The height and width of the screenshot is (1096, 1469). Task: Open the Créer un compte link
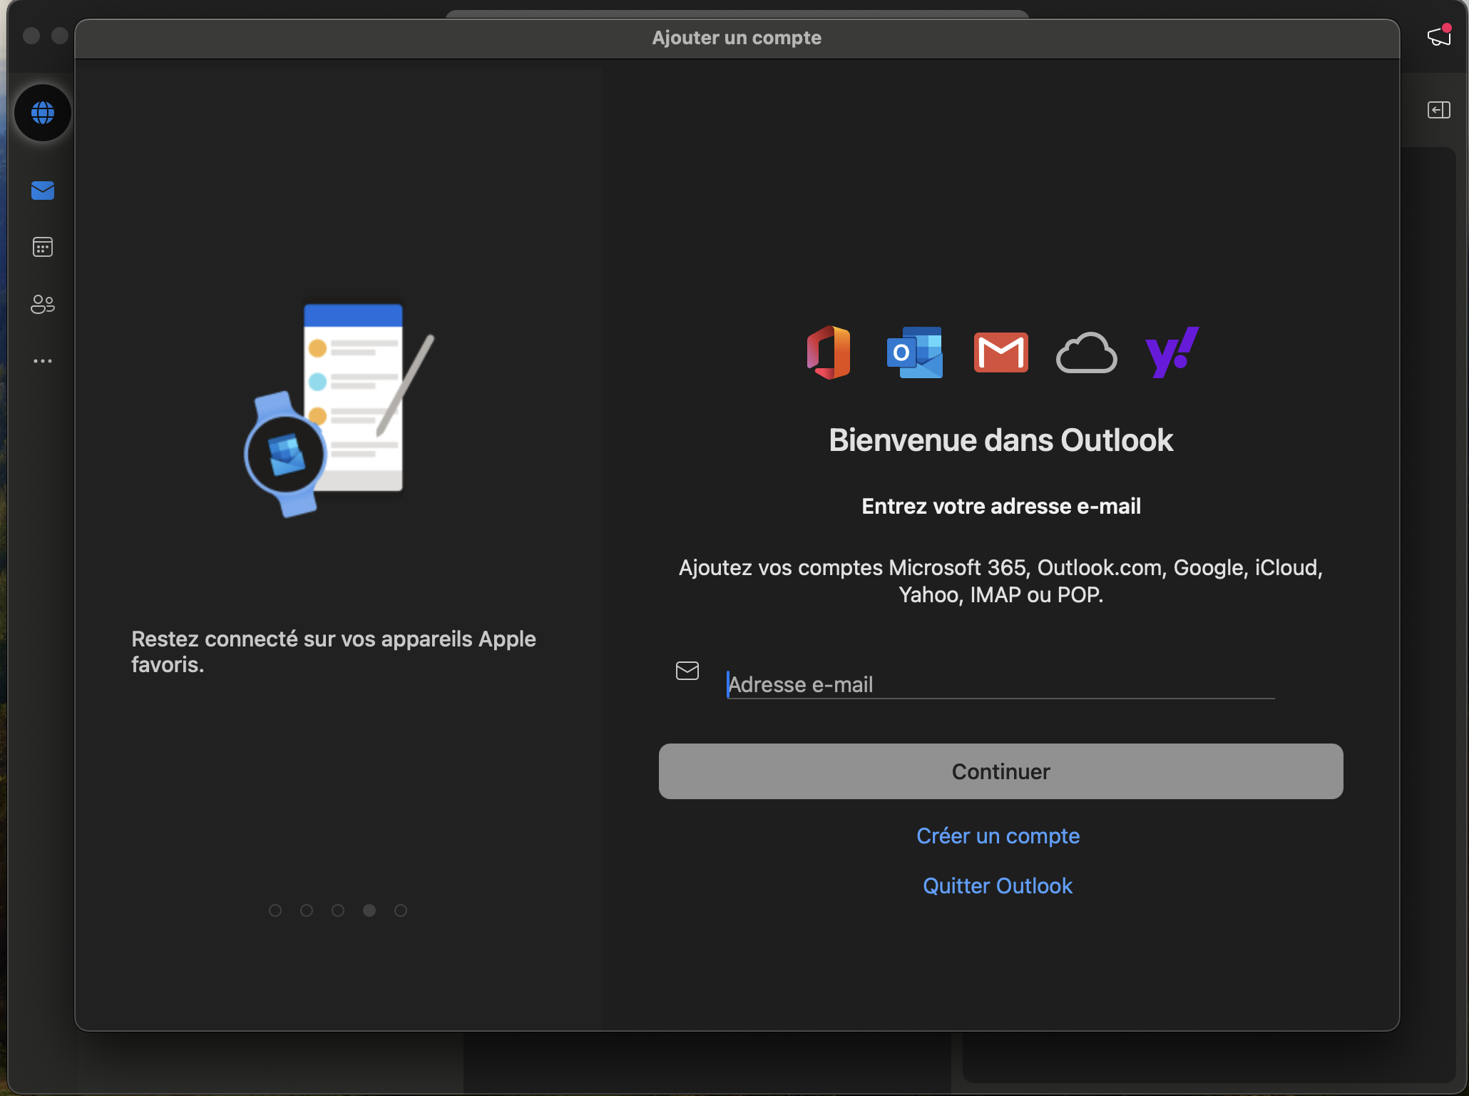(x=998, y=836)
